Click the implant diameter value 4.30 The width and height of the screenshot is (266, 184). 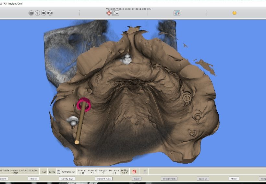(44, 172)
